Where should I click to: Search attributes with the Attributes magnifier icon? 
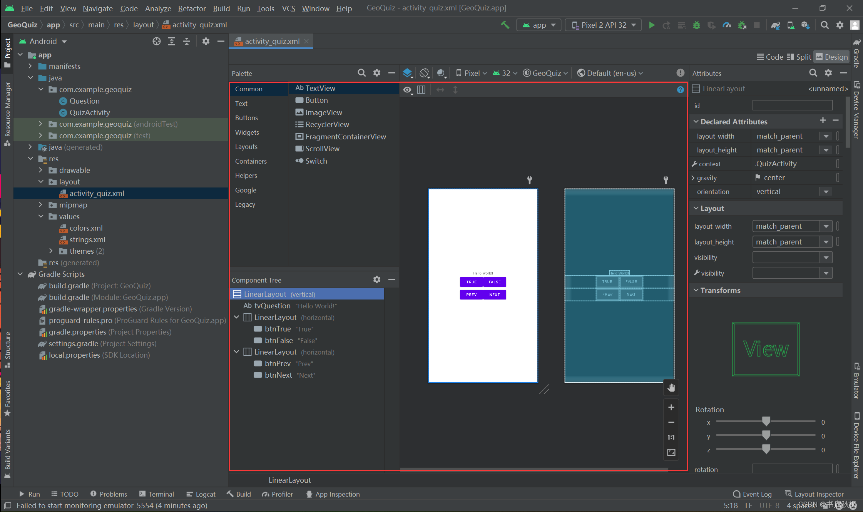pos(813,73)
